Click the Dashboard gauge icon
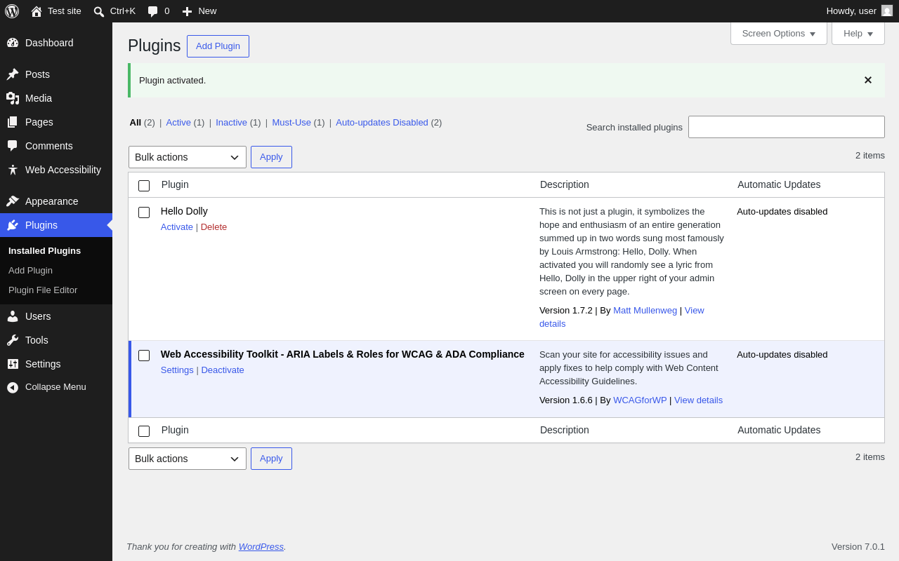 coord(13,43)
